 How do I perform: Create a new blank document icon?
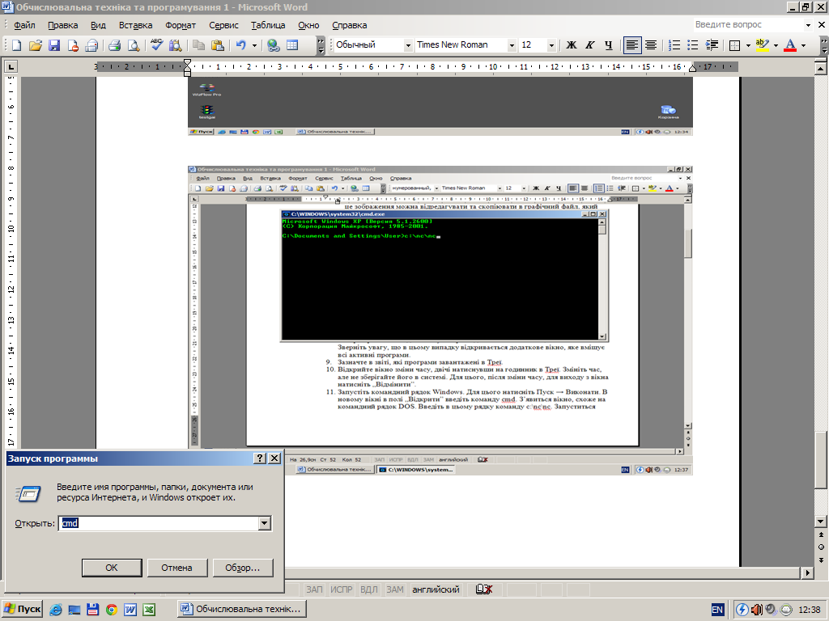tap(16, 45)
